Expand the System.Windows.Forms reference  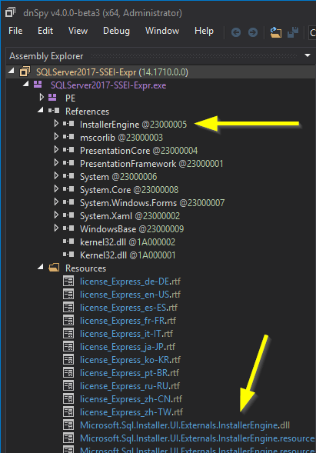click(56, 202)
